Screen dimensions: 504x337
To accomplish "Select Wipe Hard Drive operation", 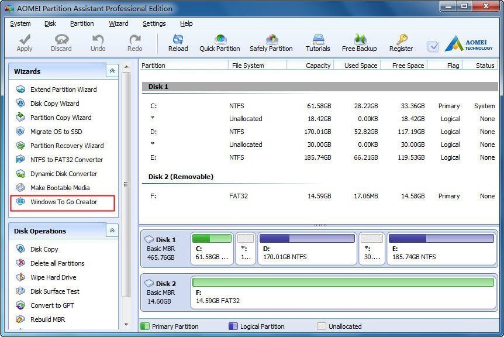I will point(53,277).
